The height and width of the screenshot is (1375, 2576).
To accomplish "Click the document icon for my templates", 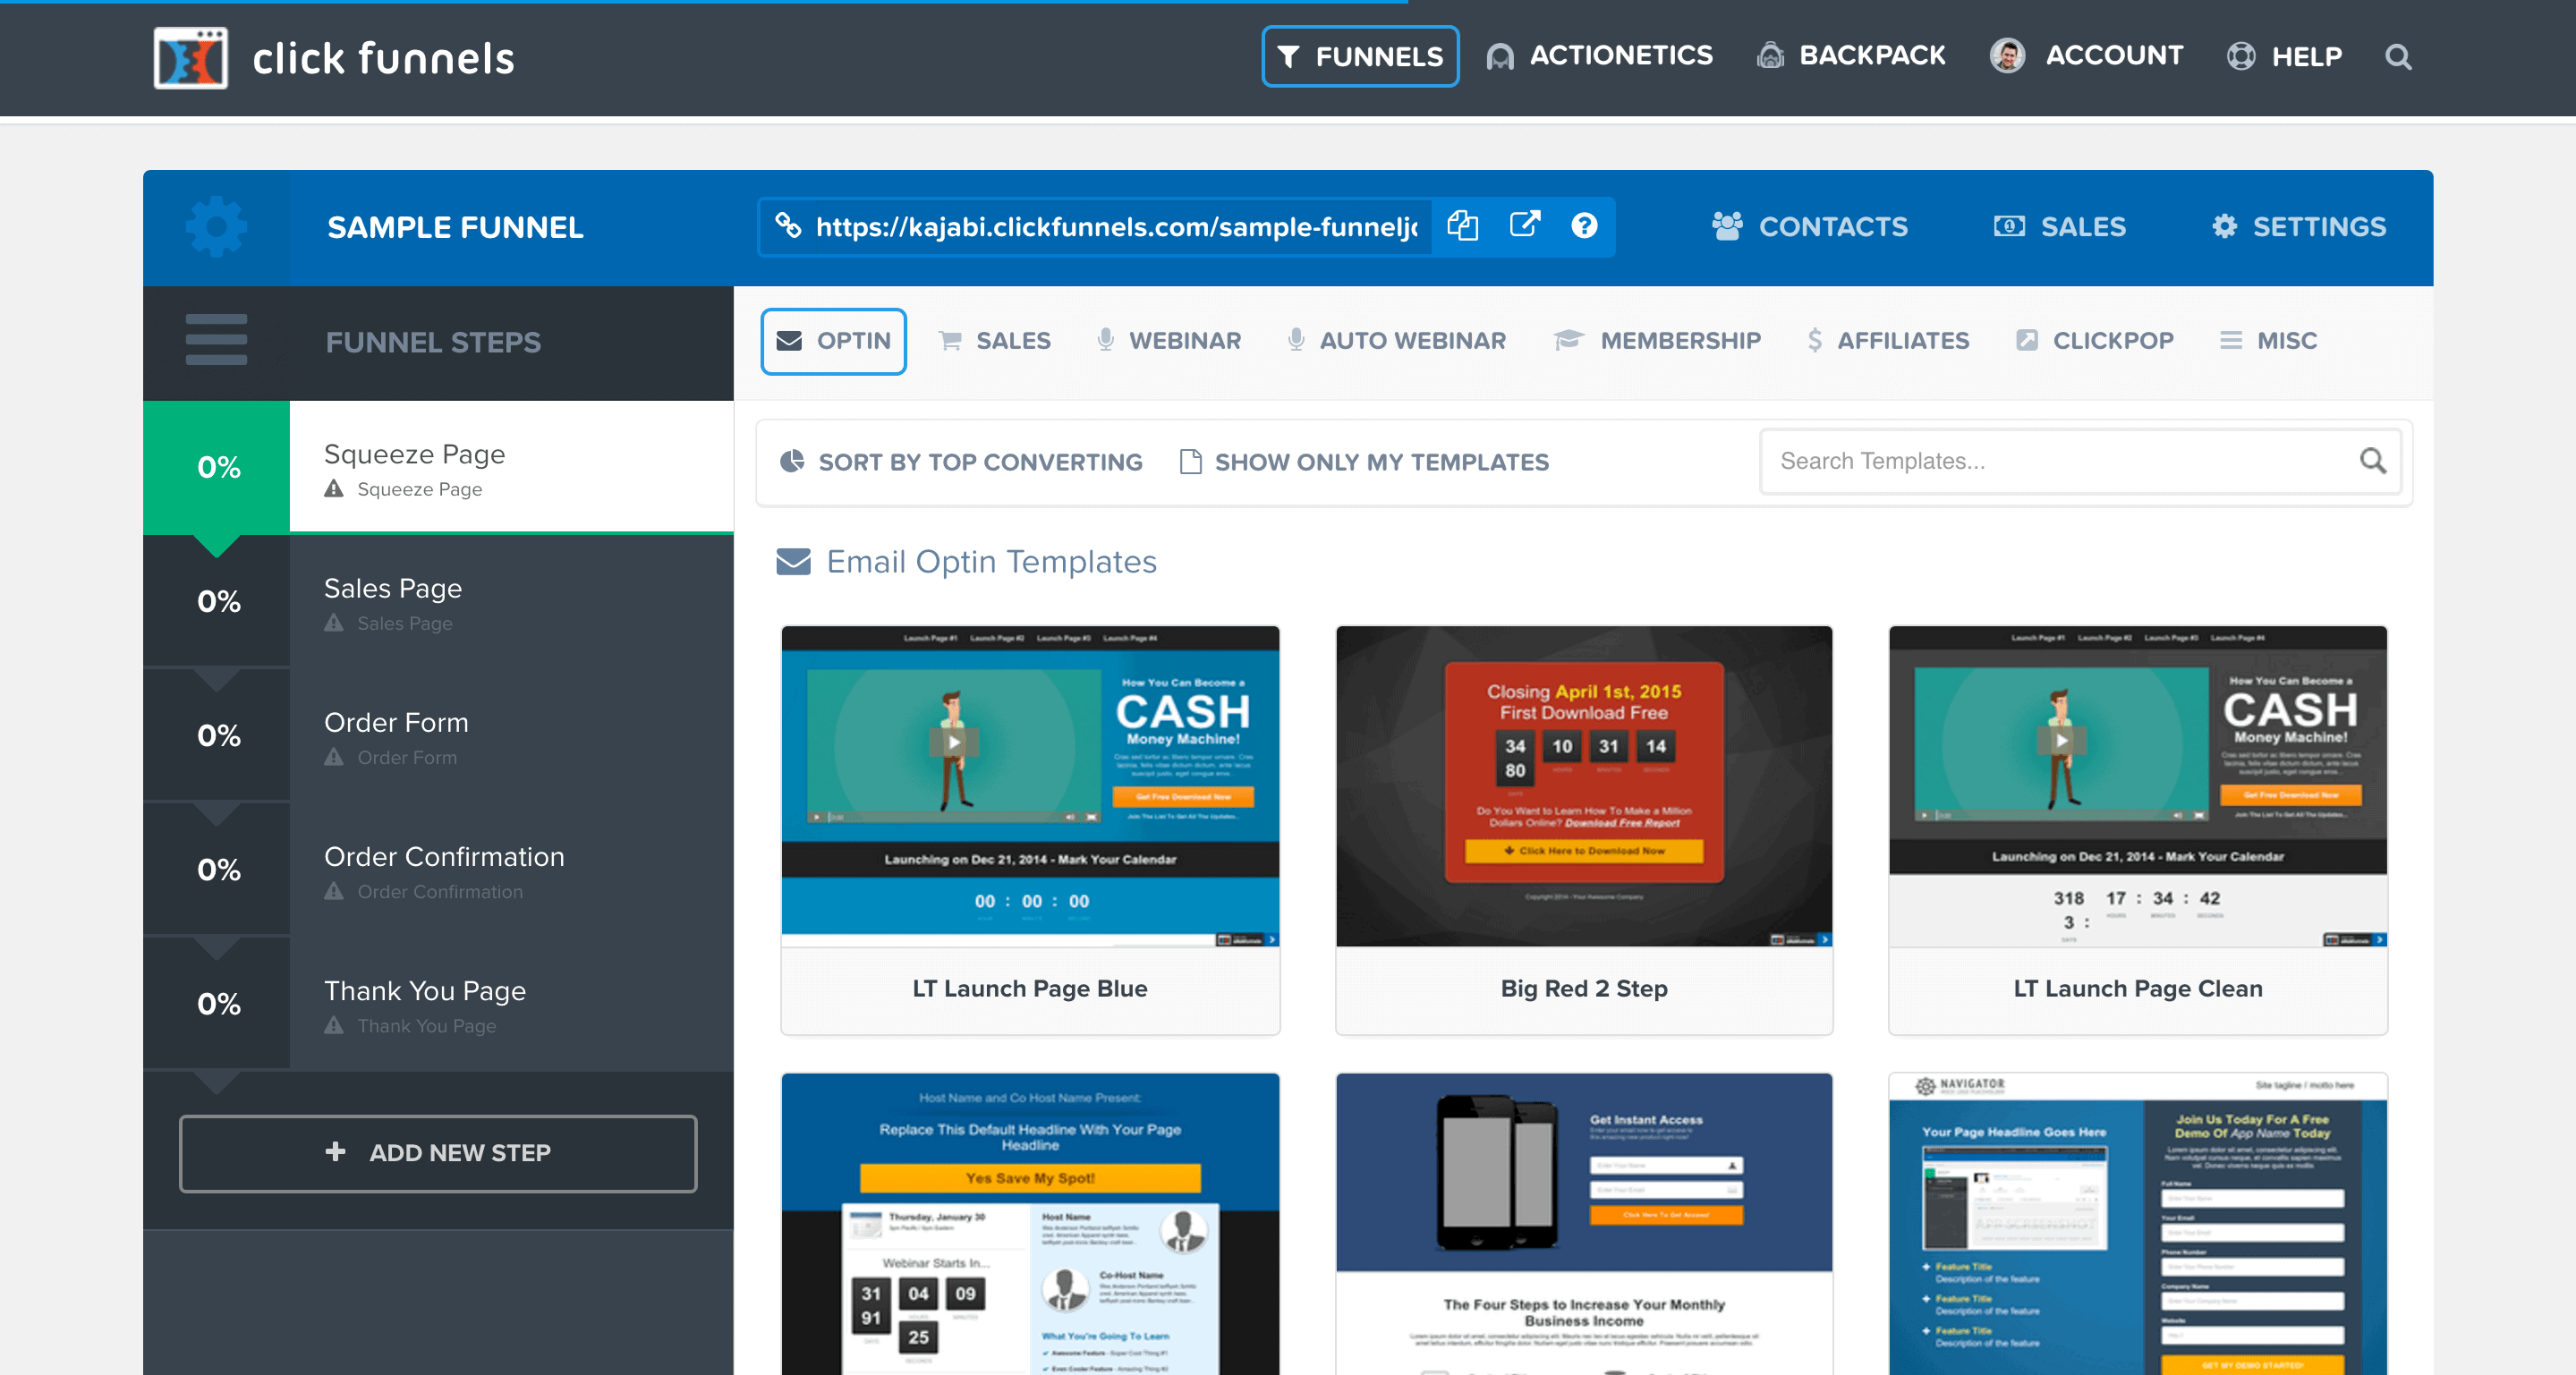I will 1190,461.
